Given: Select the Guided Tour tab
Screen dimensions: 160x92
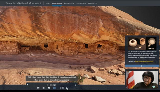Looking at the screenshot, I should coord(57,3).
